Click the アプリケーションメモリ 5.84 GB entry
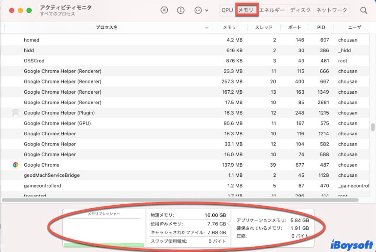 click(272, 220)
